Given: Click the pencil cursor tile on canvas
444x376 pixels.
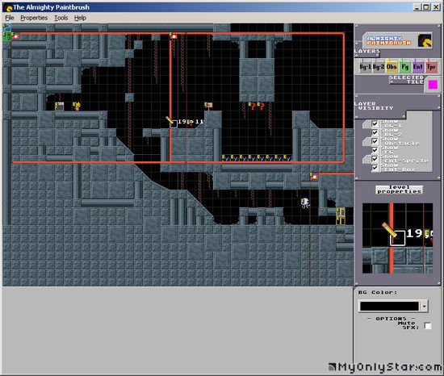Looking at the screenshot, I should click(174, 124).
